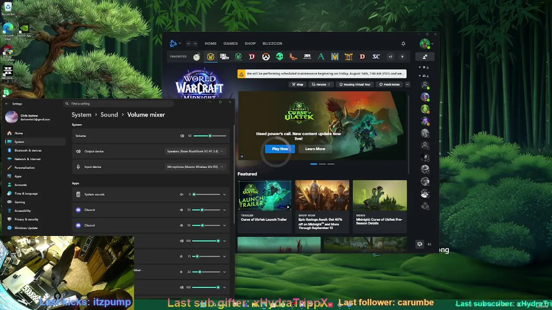Adjust the System sounds volume slider
The image size is (552, 310).
(x=207, y=194)
